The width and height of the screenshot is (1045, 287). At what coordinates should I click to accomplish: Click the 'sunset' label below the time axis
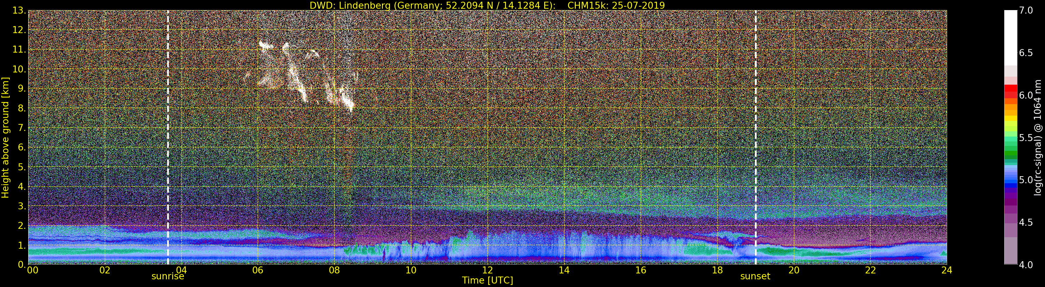pyautogui.click(x=755, y=277)
